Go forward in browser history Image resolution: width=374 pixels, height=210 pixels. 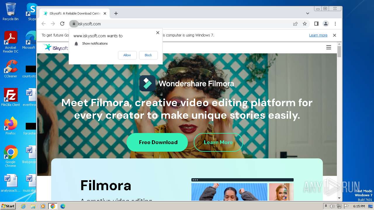53,24
